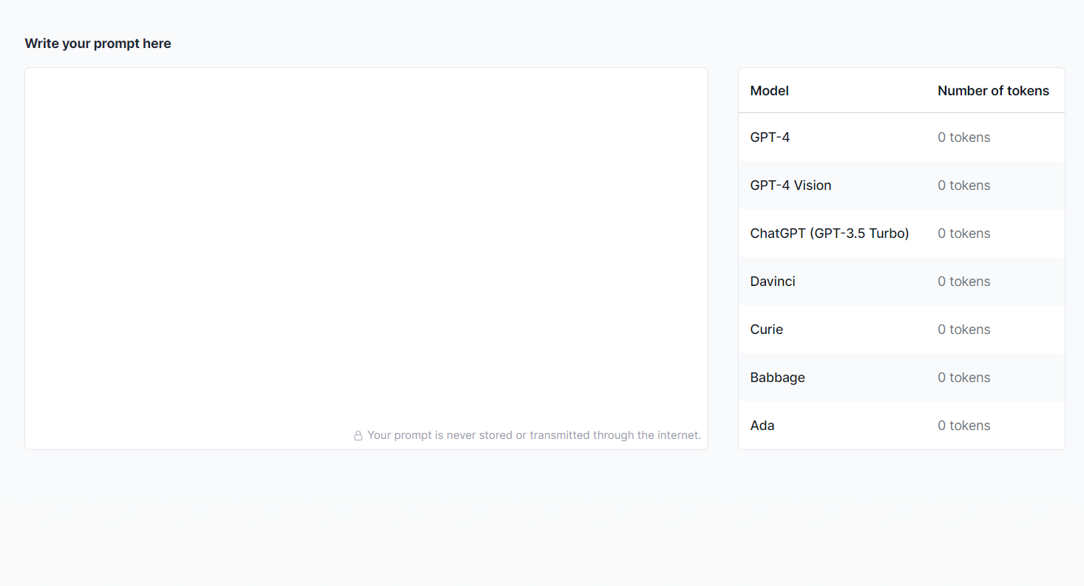Viewport: 1084px width, 586px height.
Task: Select the Davinci model name
Action: point(773,282)
